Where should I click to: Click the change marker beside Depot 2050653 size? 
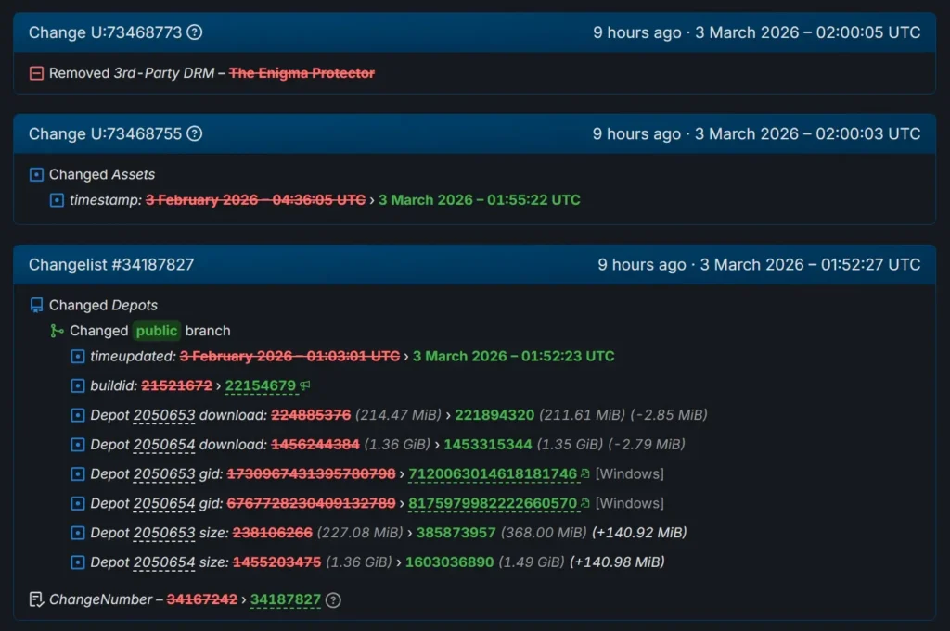point(77,533)
